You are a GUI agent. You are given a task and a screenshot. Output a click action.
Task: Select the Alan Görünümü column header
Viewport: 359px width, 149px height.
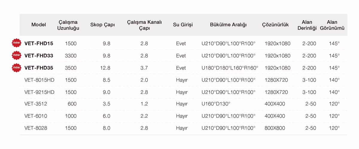[x=332, y=25]
